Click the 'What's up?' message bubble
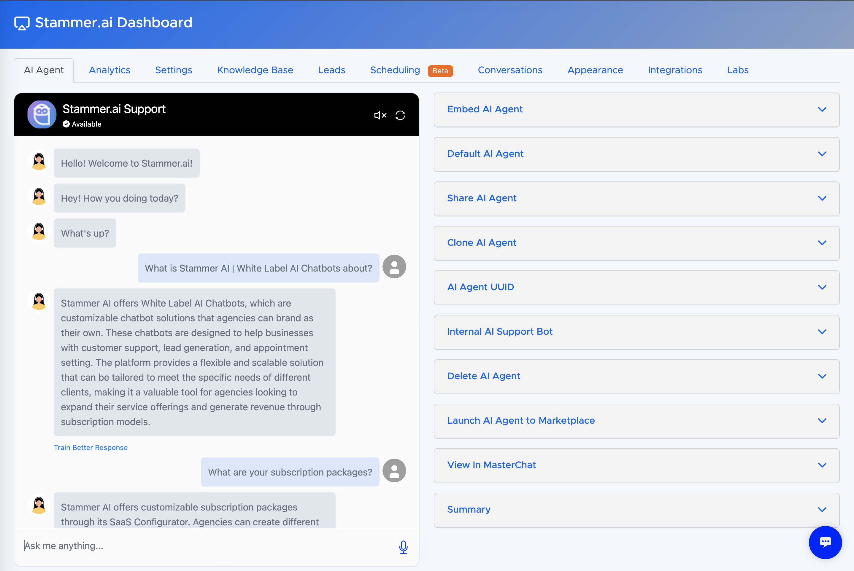Viewport: 854px width, 571px height. pos(85,233)
